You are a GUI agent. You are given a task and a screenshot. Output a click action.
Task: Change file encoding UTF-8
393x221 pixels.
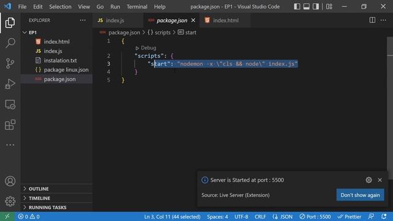(x=241, y=217)
